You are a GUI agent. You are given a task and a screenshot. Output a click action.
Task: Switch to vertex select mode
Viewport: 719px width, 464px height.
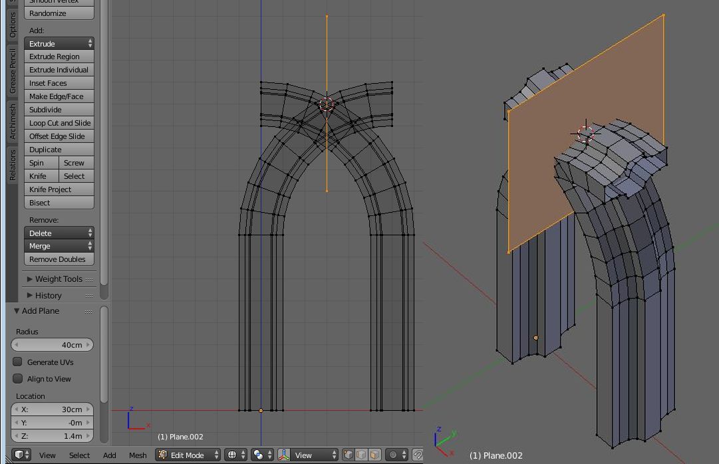coord(348,455)
